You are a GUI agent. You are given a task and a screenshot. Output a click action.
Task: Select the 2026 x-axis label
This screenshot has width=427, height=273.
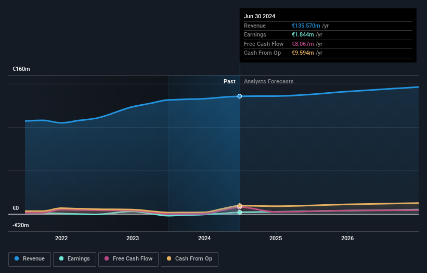(347, 238)
